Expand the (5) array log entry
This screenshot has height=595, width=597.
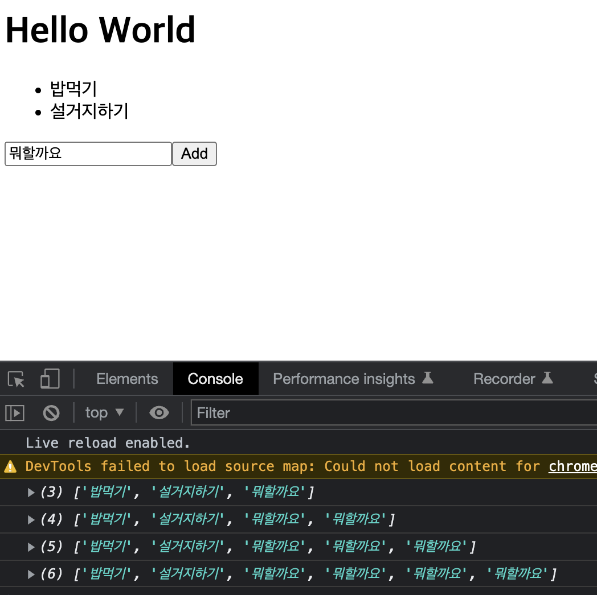[31, 547]
